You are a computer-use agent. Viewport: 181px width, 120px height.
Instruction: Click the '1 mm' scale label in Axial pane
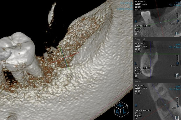click(x=174, y=108)
